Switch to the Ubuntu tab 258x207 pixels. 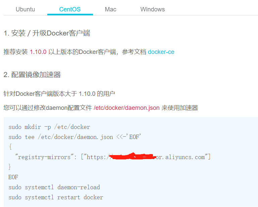25,9
